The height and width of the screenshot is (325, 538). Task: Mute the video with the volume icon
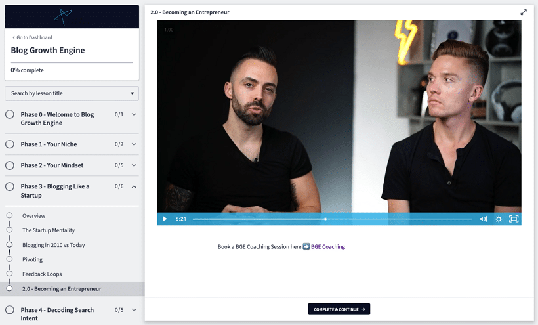click(x=483, y=219)
